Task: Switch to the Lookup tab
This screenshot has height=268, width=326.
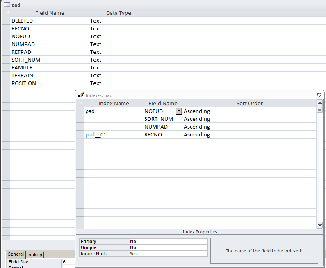Action: tap(34, 255)
